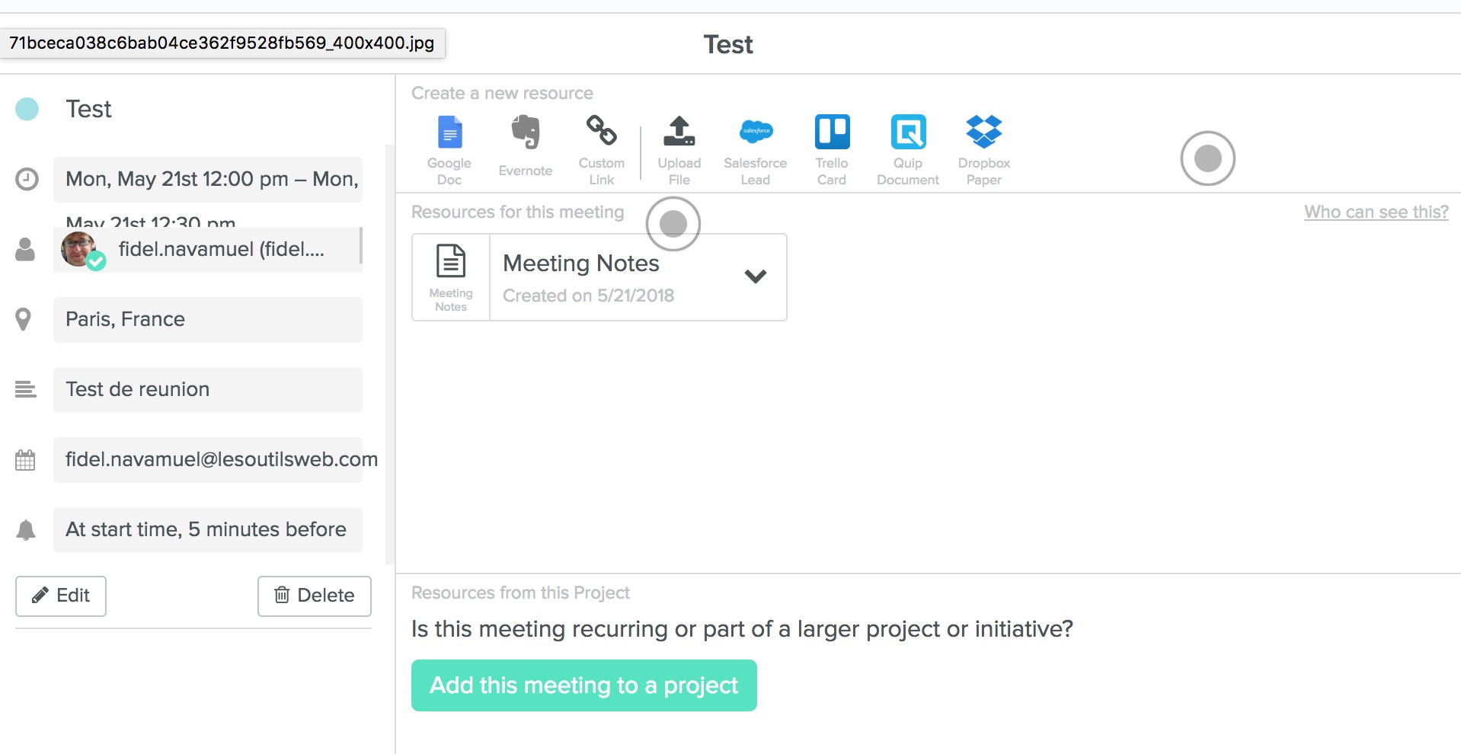The image size is (1461, 754).
Task: Expand the Meeting Notes resource options
Action: click(756, 276)
